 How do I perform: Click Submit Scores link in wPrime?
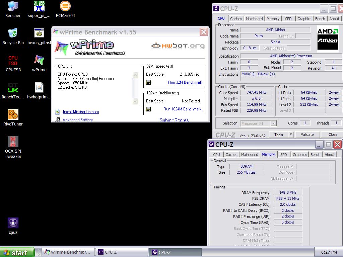(174, 120)
